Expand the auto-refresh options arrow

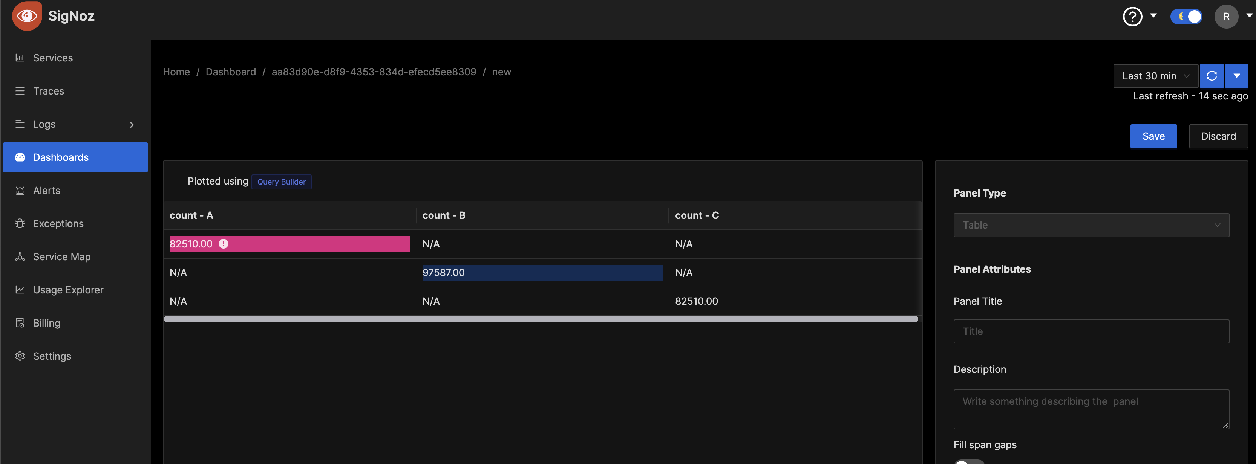(x=1236, y=76)
